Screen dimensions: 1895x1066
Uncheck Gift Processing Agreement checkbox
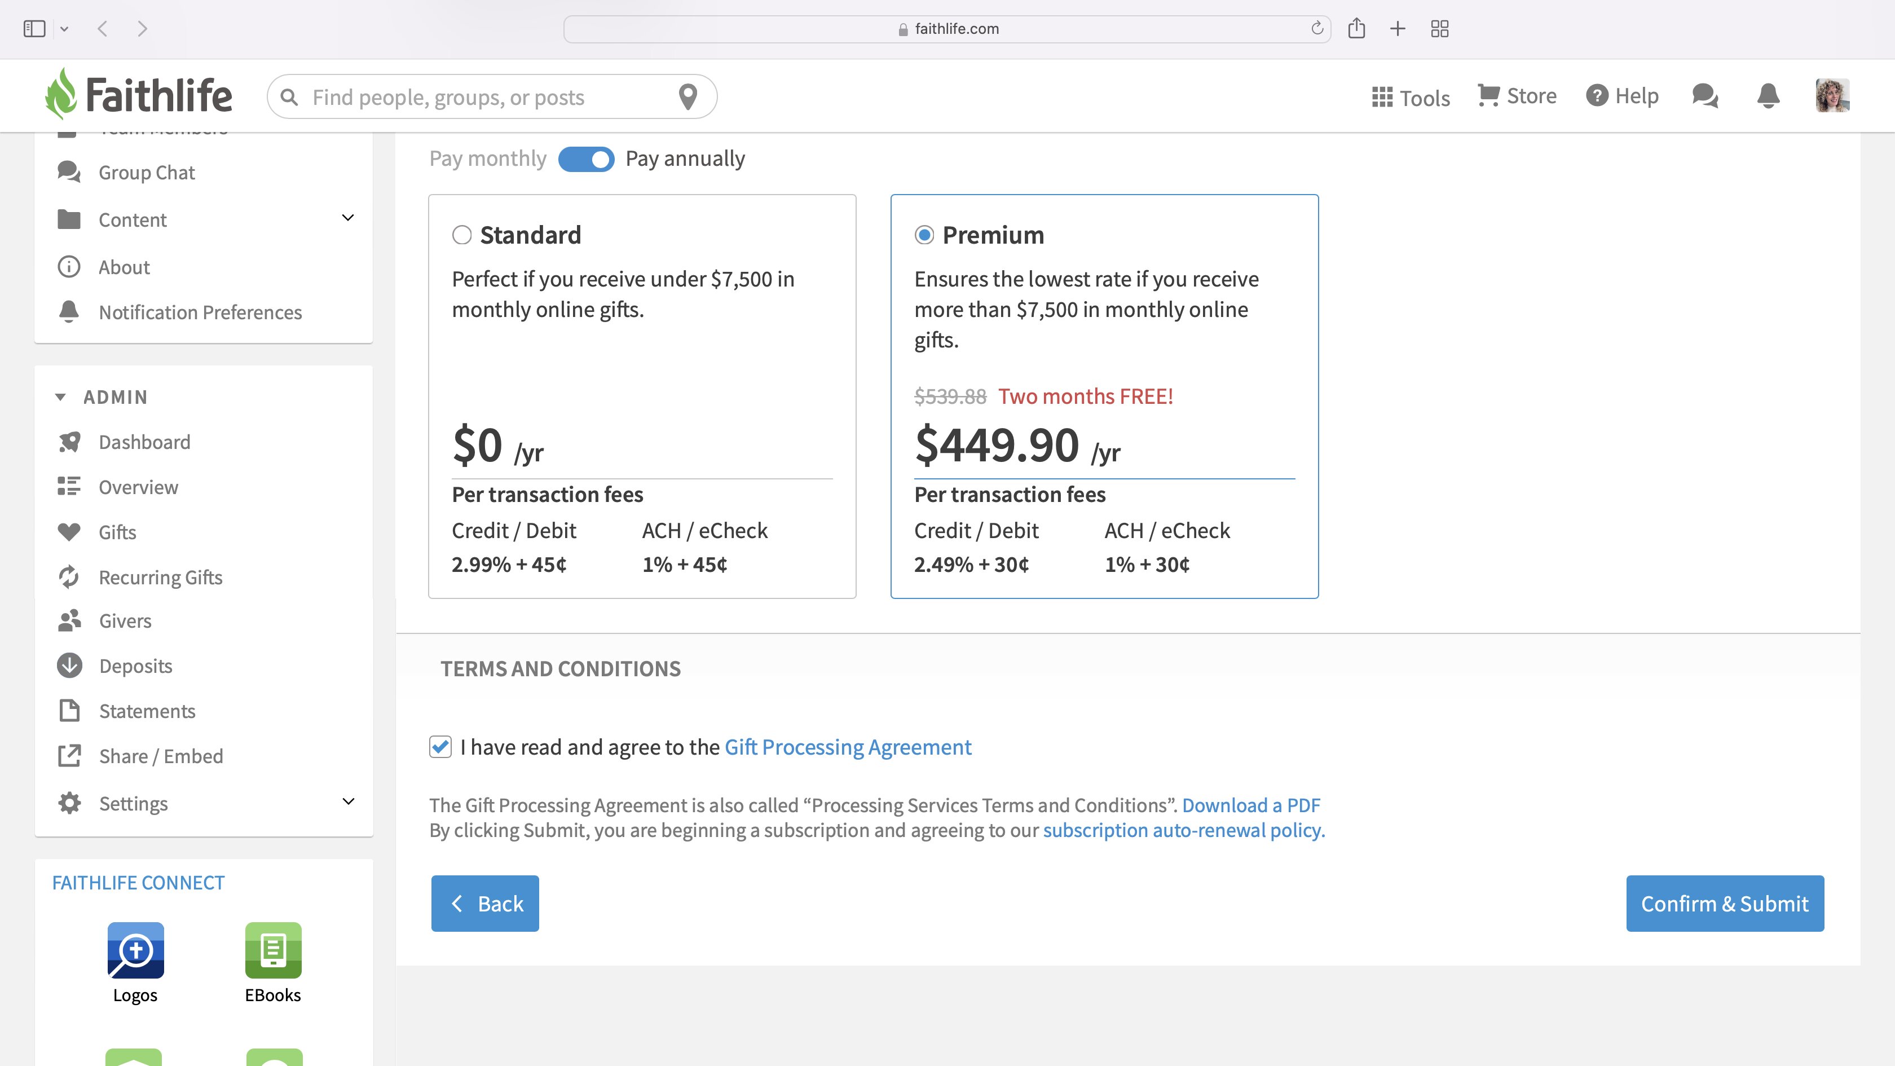(x=440, y=747)
